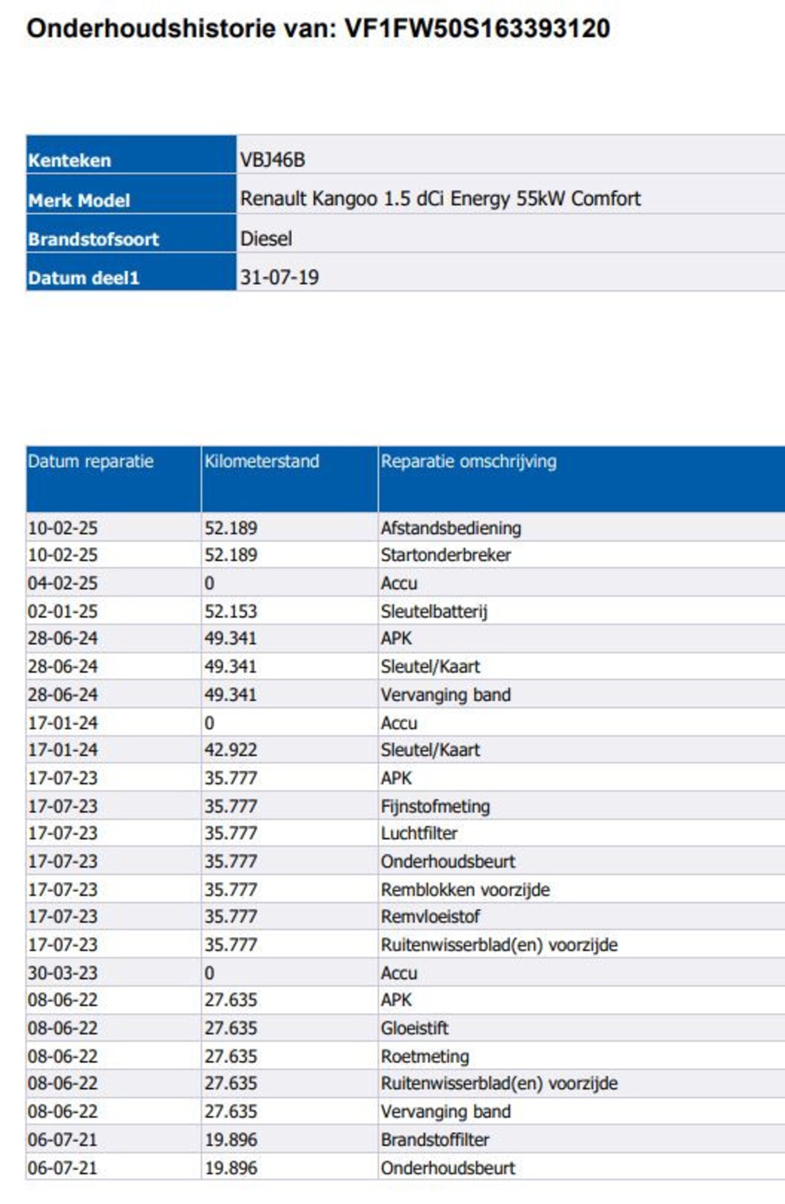Click the Roetmeting repair description
This screenshot has width=785, height=1204.
425,1056
